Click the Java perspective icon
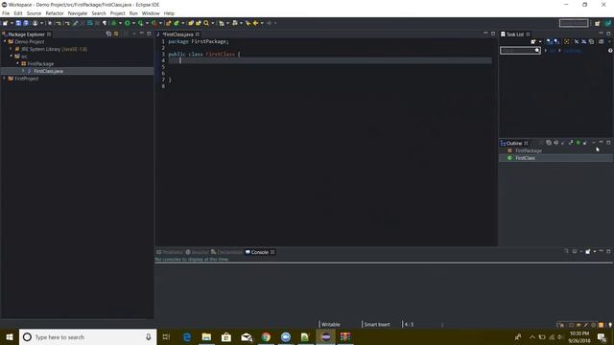Viewport: 614px width, 345px height. coord(607,23)
